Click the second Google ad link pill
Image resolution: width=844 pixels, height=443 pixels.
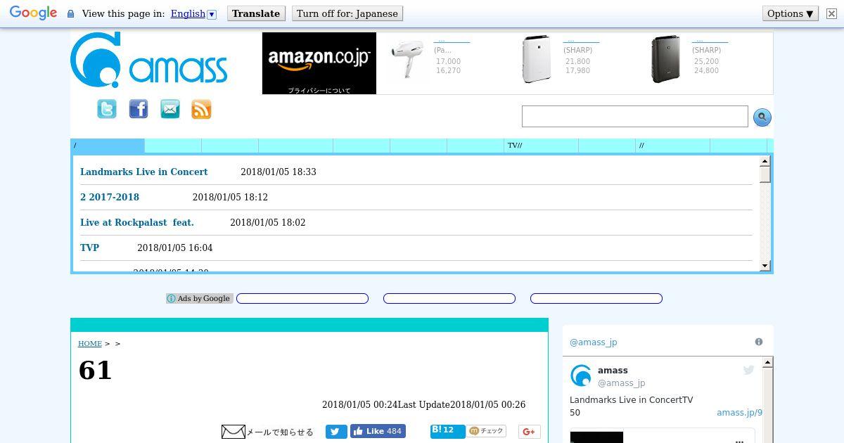pos(449,299)
